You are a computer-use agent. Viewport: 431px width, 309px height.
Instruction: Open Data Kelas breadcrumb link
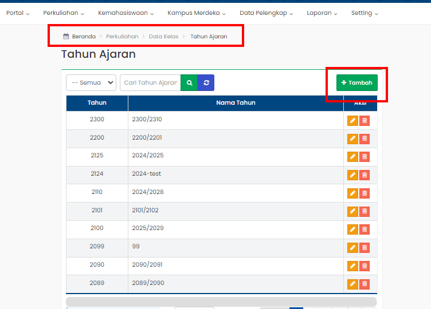click(x=163, y=37)
